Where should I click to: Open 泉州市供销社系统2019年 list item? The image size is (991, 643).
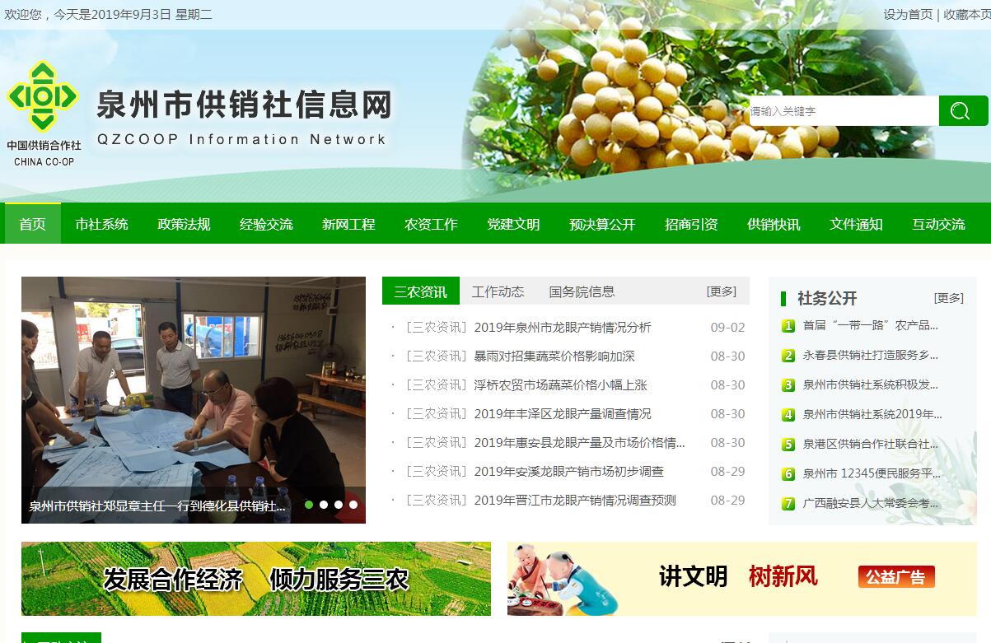(x=872, y=414)
